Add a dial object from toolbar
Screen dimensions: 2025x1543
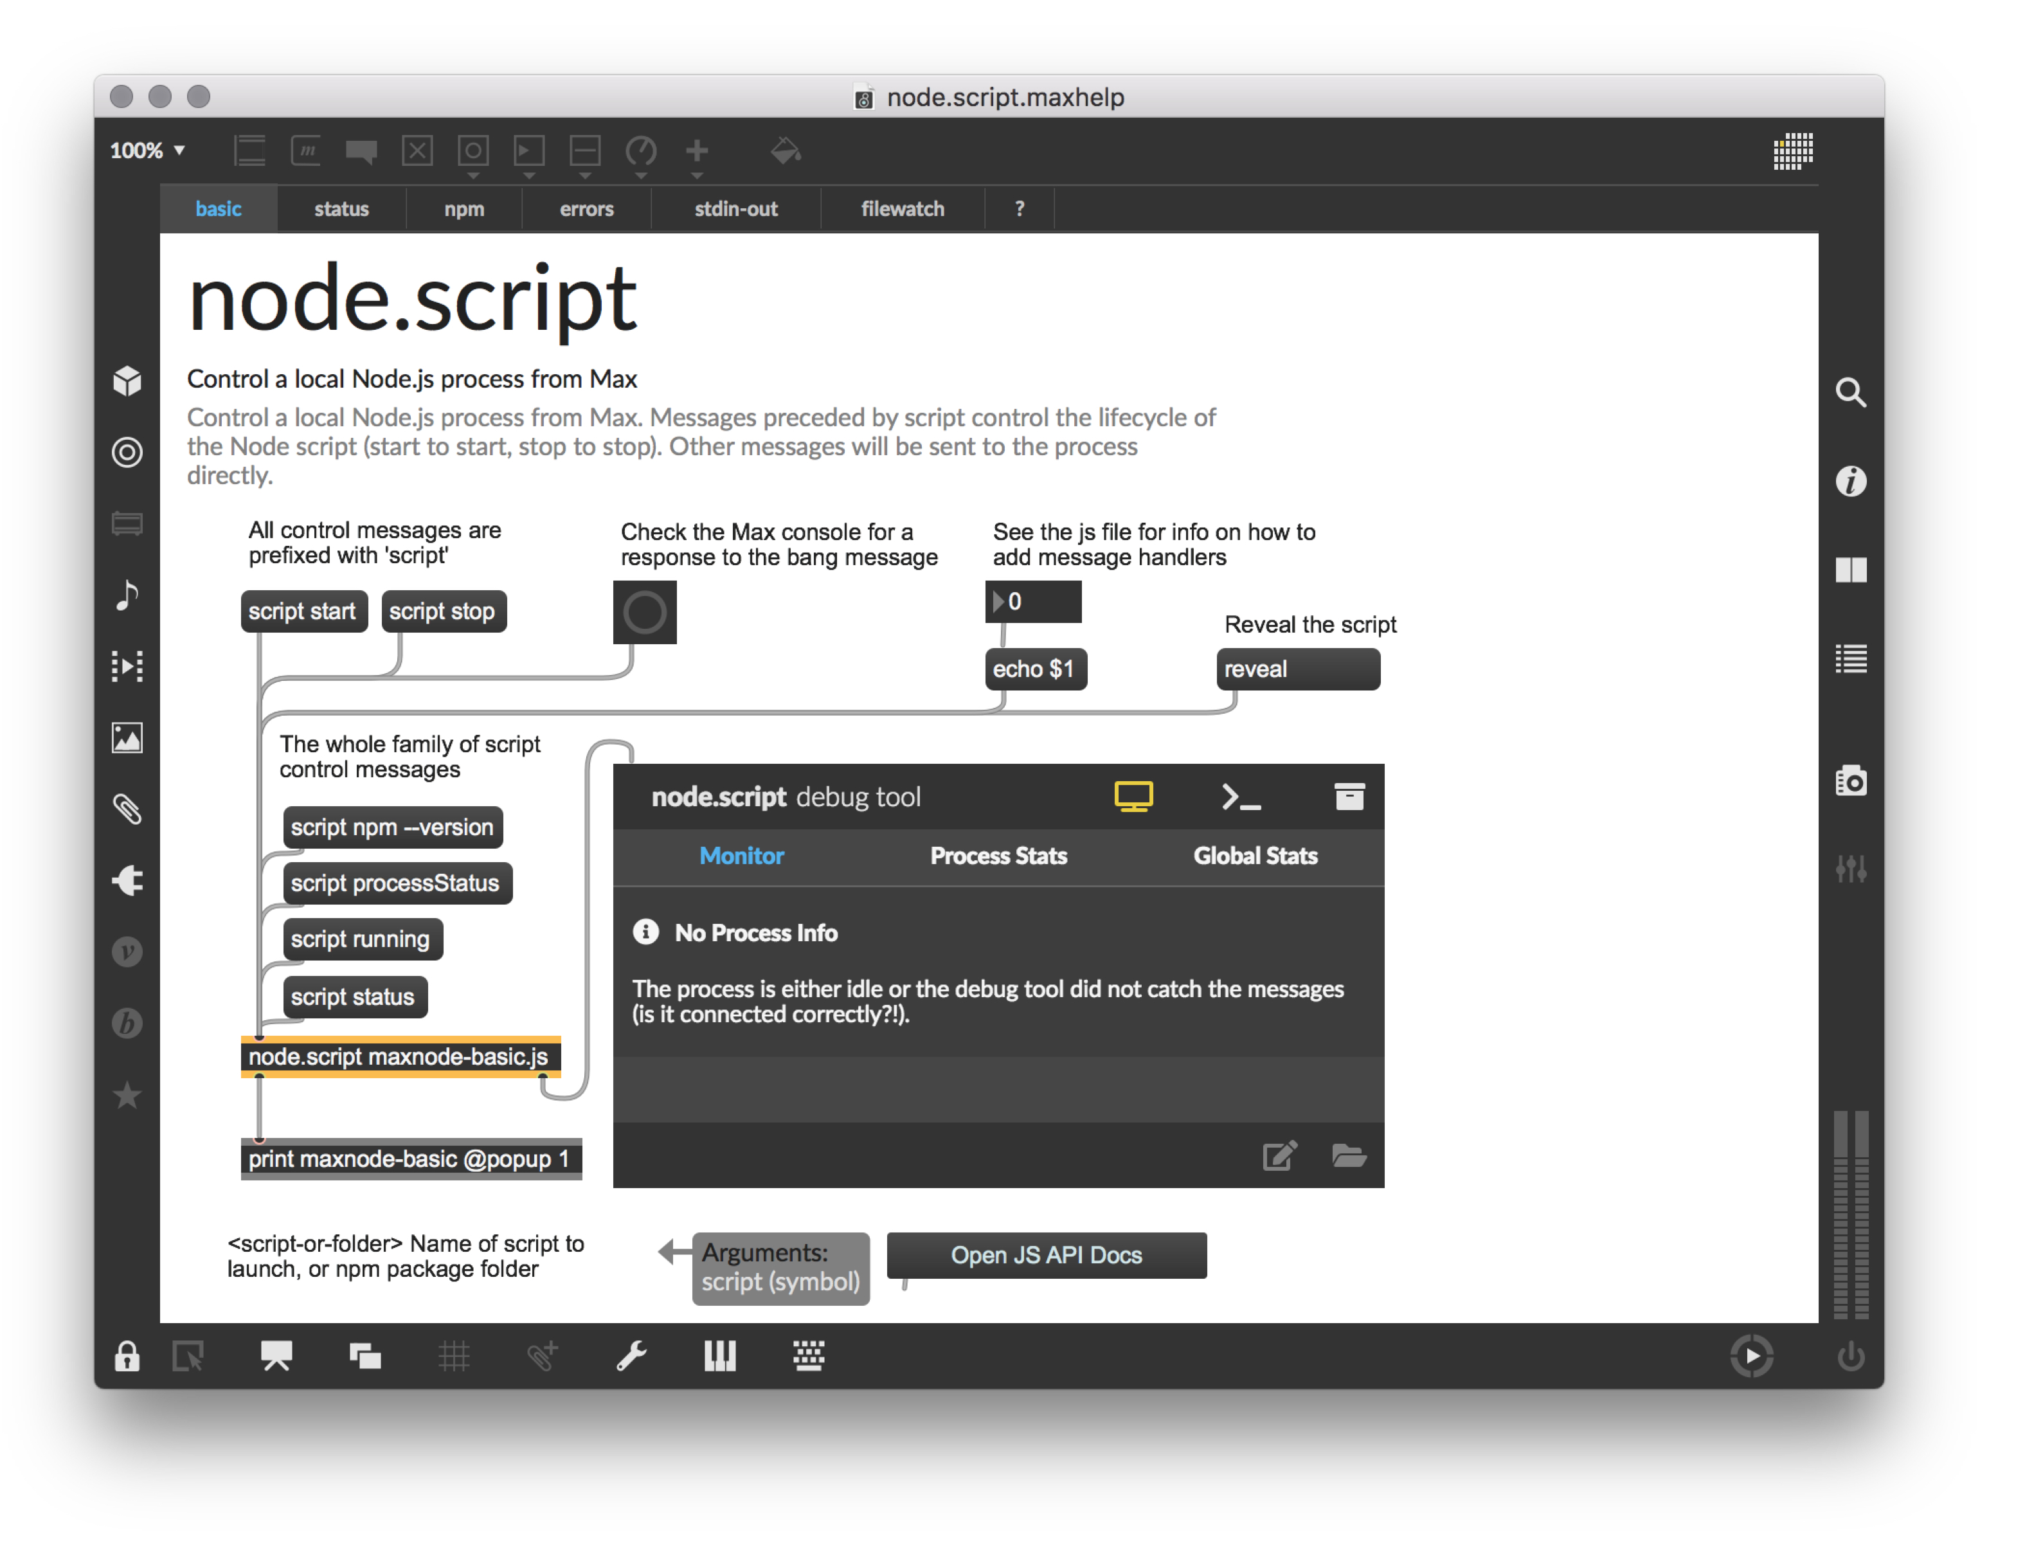tap(641, 152)
